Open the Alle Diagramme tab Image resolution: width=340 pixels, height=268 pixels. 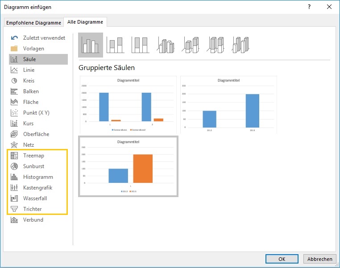coord(85,22)
